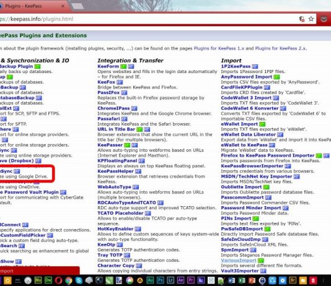Viewport: 331px width, 286px height.
Task: Open the eWallet to KeePass link
Action: point(244,145)
